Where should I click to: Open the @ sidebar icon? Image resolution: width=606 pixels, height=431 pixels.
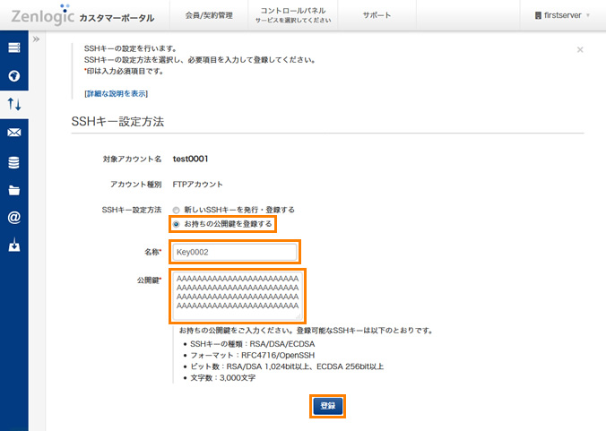pos(14,218)
